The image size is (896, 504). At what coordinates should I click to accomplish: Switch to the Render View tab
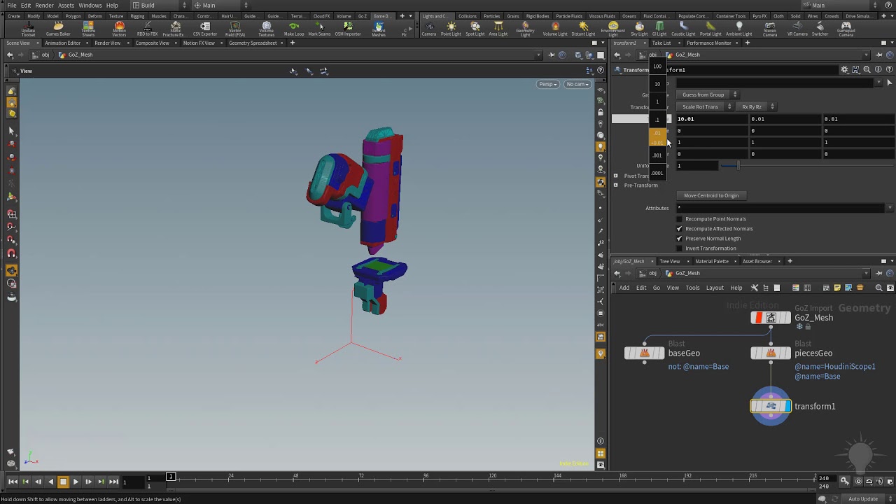click(x=107, y=43)
